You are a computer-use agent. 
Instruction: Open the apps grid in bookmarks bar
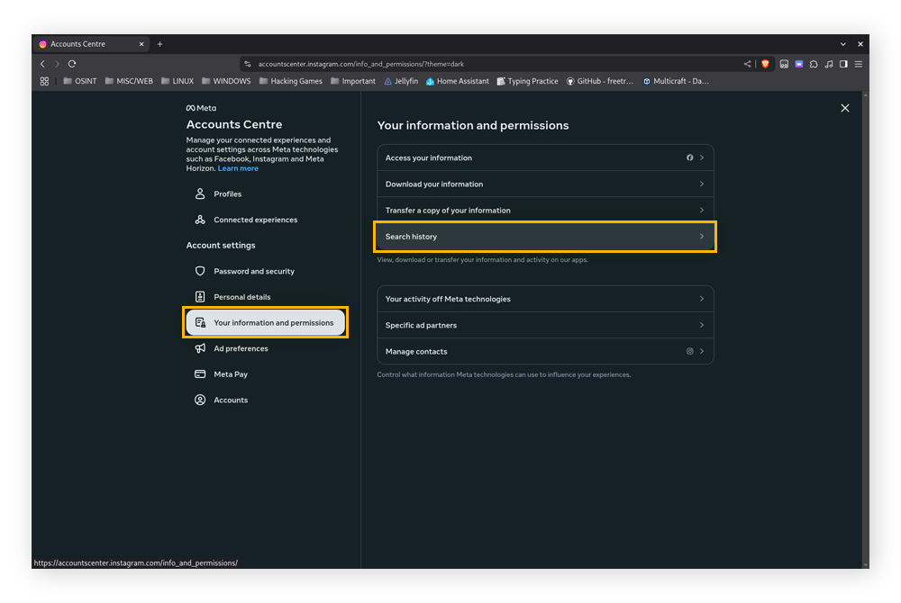[44, 82]
